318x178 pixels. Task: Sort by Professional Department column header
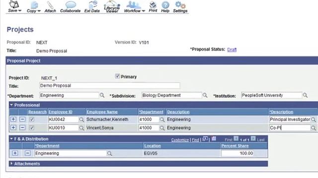[151, 112]
